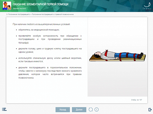Click the bullet обратитесь за медицинской помощью

39,30
